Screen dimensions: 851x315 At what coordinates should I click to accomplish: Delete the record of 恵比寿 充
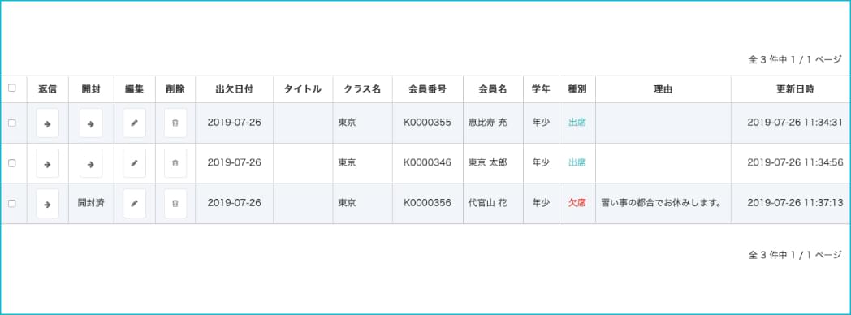(x=175, y=123)
